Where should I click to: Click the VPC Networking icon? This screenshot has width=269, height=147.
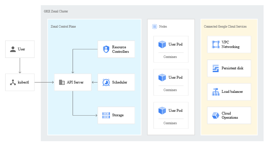point(216,45)
